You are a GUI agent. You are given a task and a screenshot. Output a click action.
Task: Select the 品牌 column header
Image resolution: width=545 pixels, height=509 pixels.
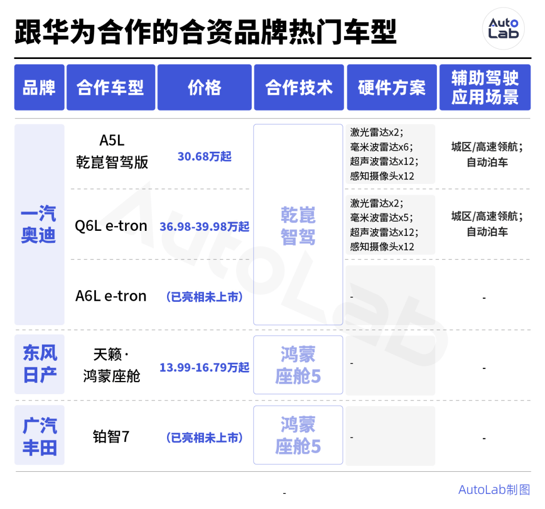39,87
